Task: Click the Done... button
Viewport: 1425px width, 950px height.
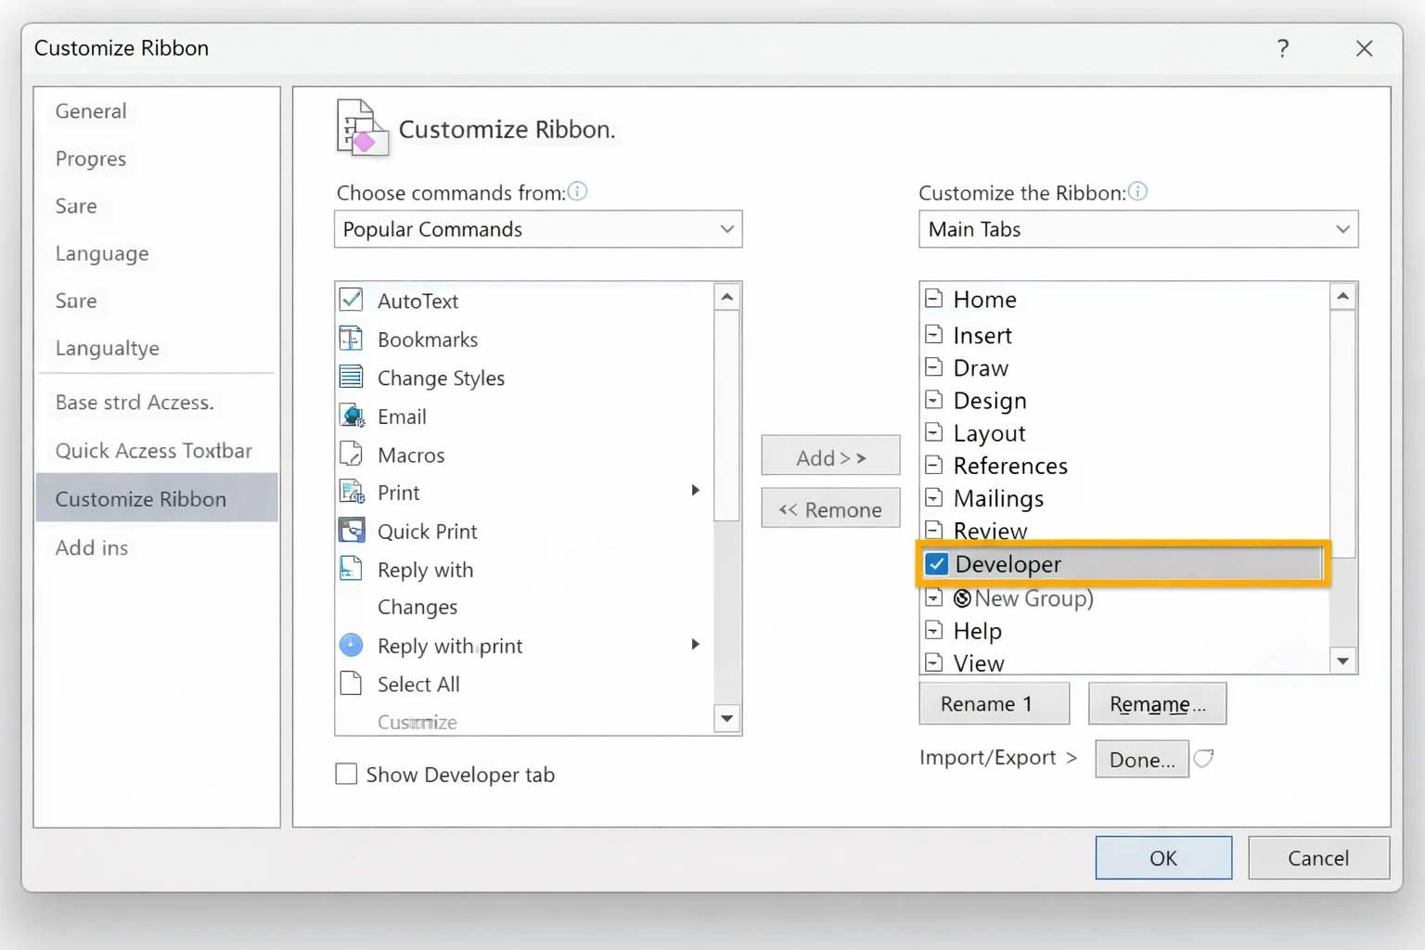Action: coord(1142,759)
